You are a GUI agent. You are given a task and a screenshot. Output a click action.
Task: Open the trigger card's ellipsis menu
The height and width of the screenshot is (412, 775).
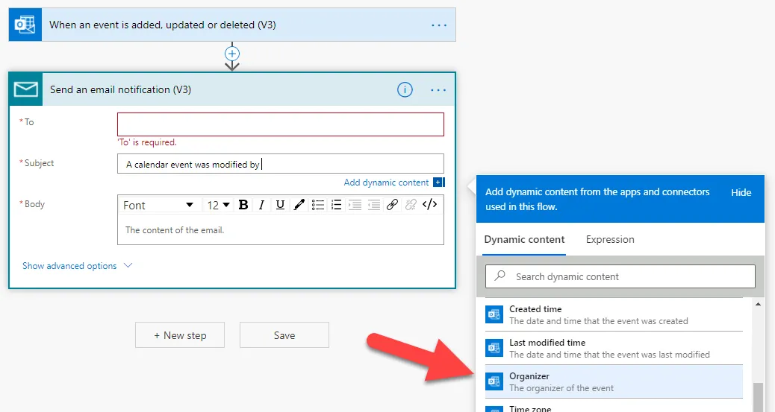click(x=439, y=25)
